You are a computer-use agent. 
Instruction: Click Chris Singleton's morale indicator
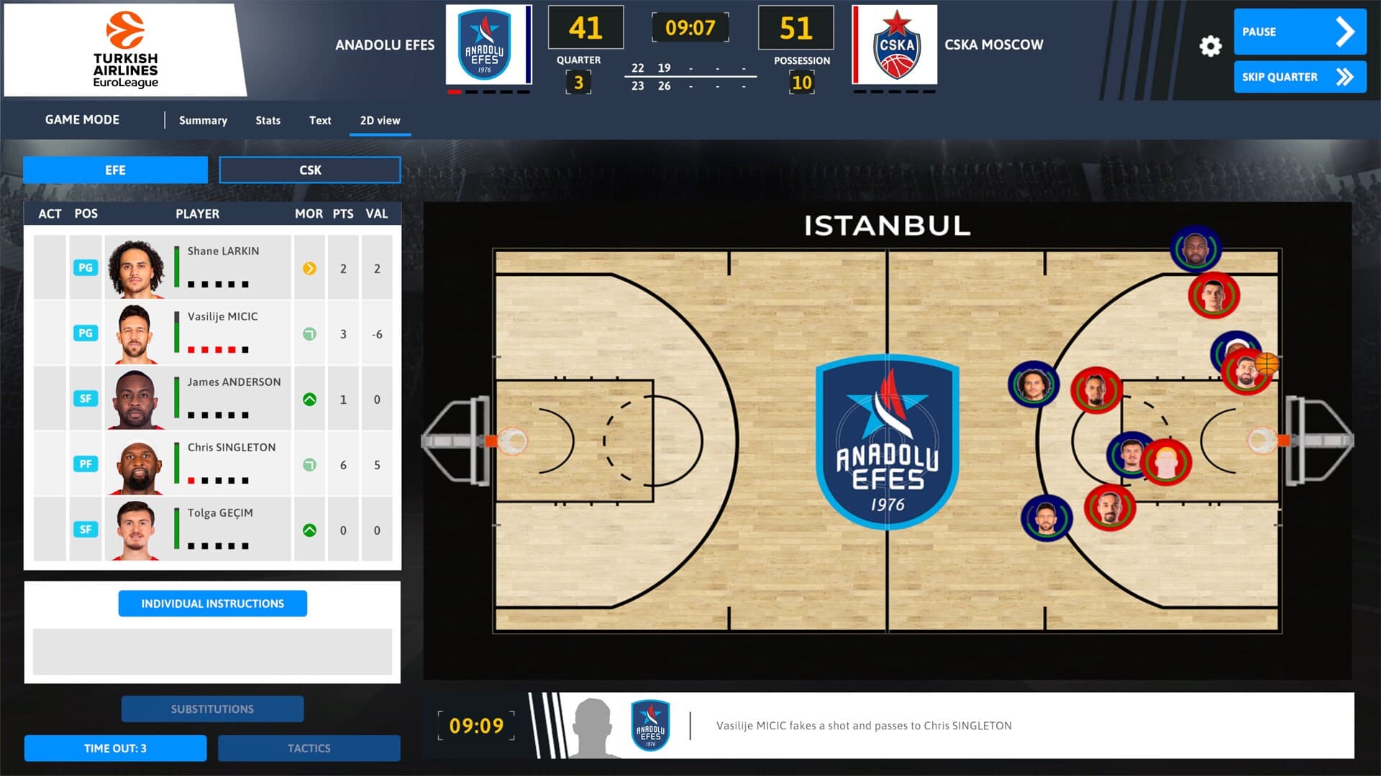click(x=309, y=464)
